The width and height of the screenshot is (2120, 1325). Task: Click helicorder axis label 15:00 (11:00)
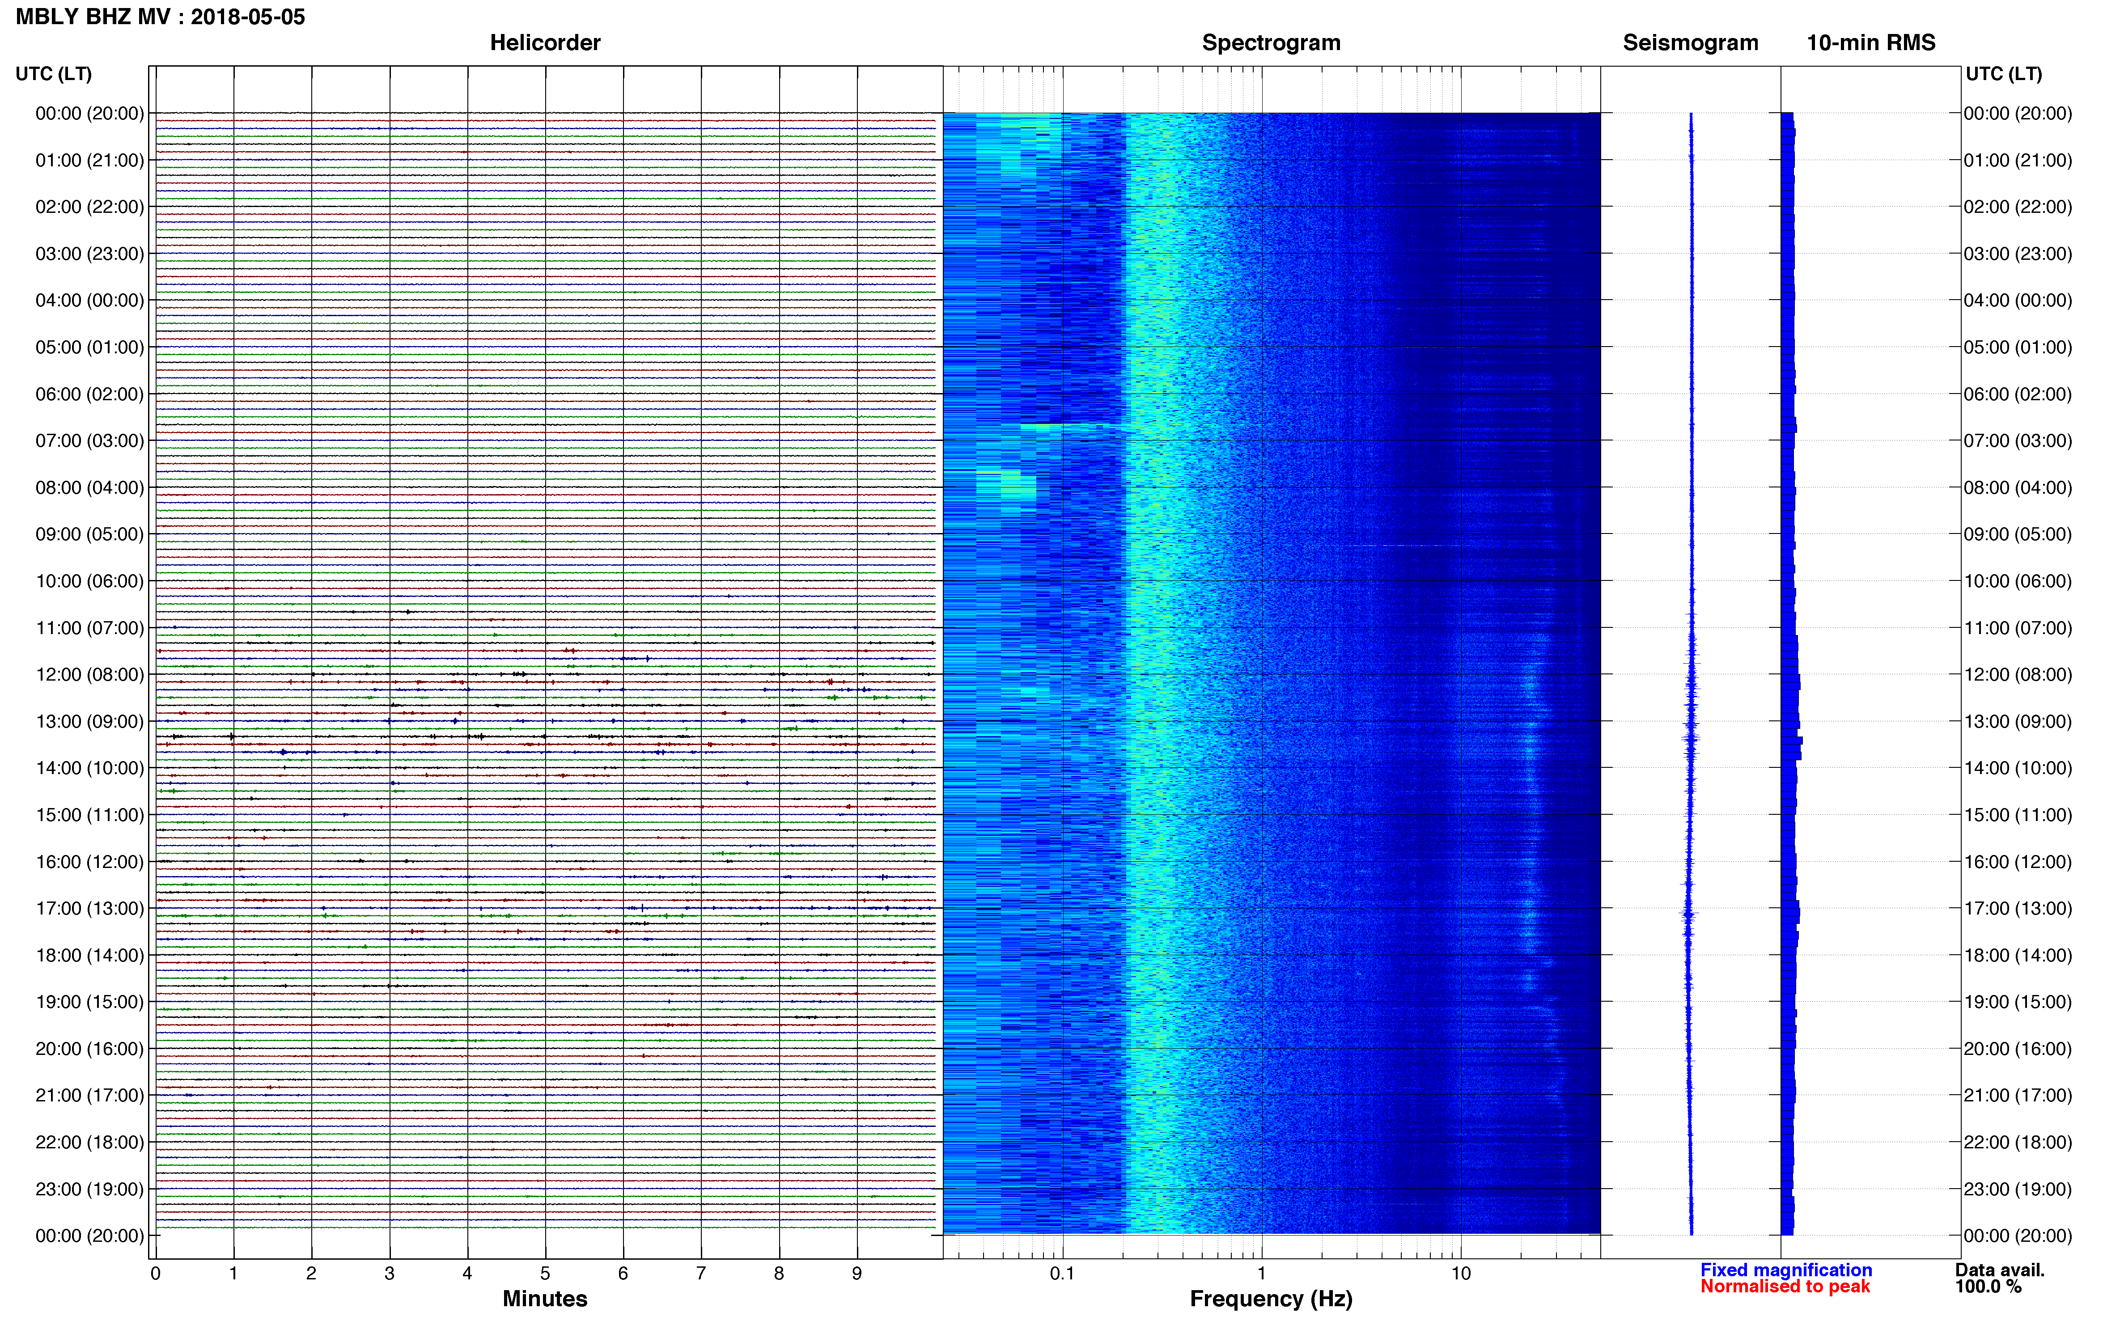click(x=89, y=815)
